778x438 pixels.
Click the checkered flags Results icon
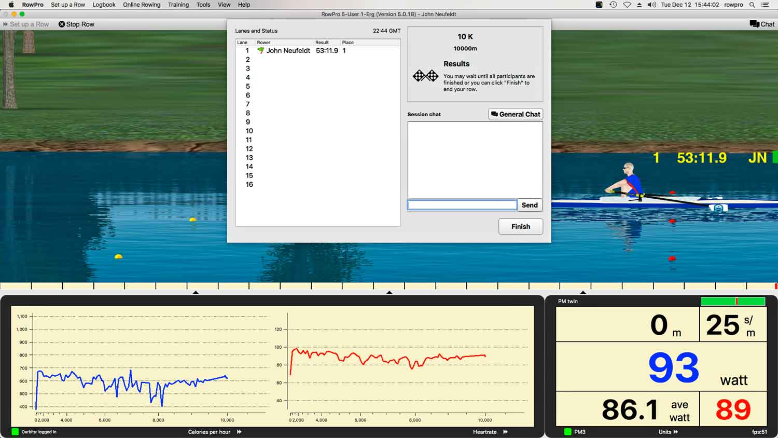(x=425, y=76)
